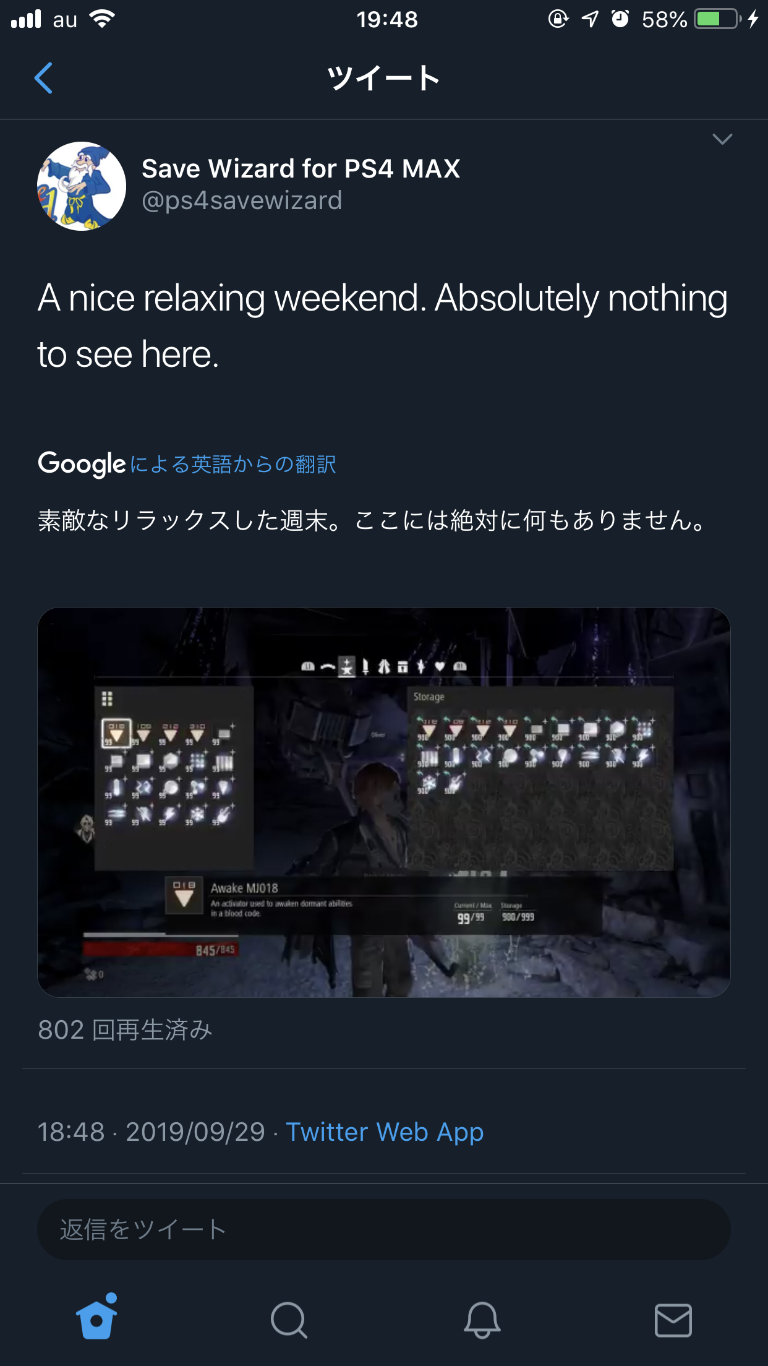Tap the location arrow status icon
768x1366 pixels.
click(x=590, y=19)
